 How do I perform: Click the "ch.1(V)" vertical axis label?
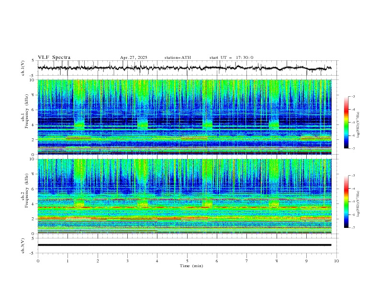point(23,68)
